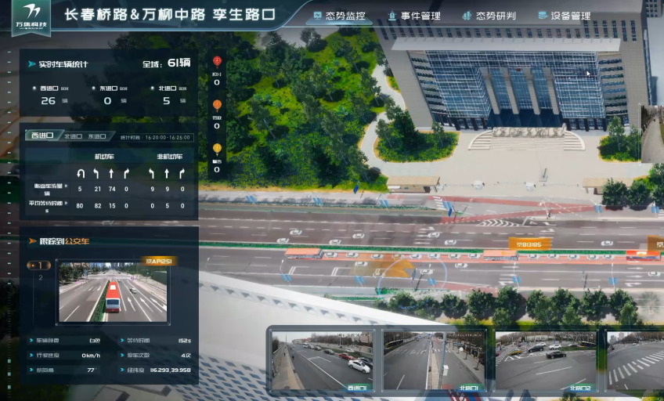This screenshot has height=401, width=664.
Task: Click flow value 74 in table
Action: tap(112, 190)
